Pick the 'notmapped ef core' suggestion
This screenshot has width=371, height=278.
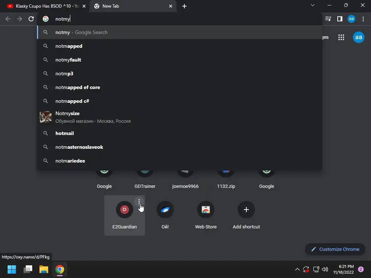coord(180,87)
